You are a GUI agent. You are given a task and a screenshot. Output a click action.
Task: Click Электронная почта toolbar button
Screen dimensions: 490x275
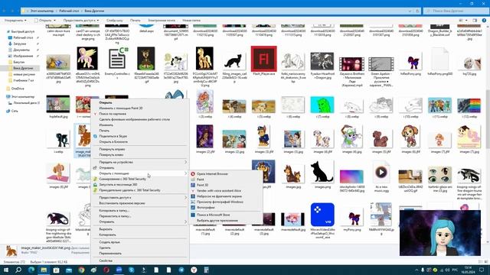coord(162,21)
